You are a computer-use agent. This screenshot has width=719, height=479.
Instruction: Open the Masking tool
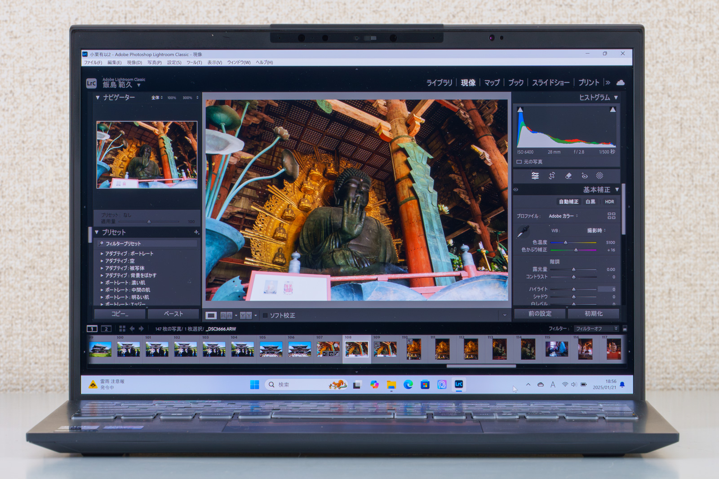pos(599,176)
